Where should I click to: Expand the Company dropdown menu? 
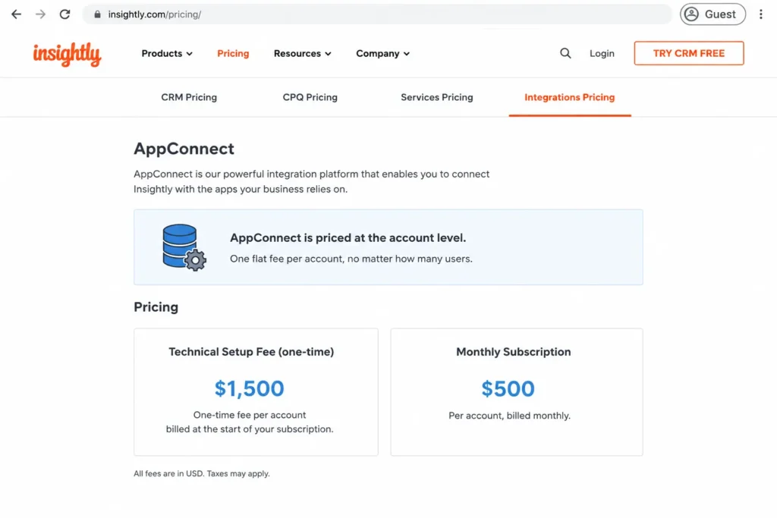pyautogui.click(x=382, y=54)
